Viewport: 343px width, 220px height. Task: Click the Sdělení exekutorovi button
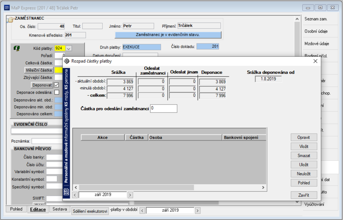90,211
